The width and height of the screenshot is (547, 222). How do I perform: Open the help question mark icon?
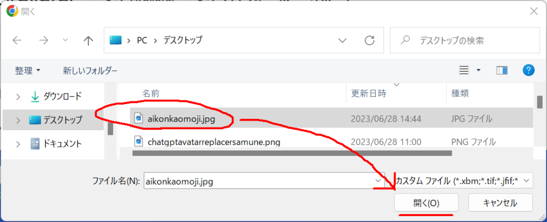[x=528, y=70]
